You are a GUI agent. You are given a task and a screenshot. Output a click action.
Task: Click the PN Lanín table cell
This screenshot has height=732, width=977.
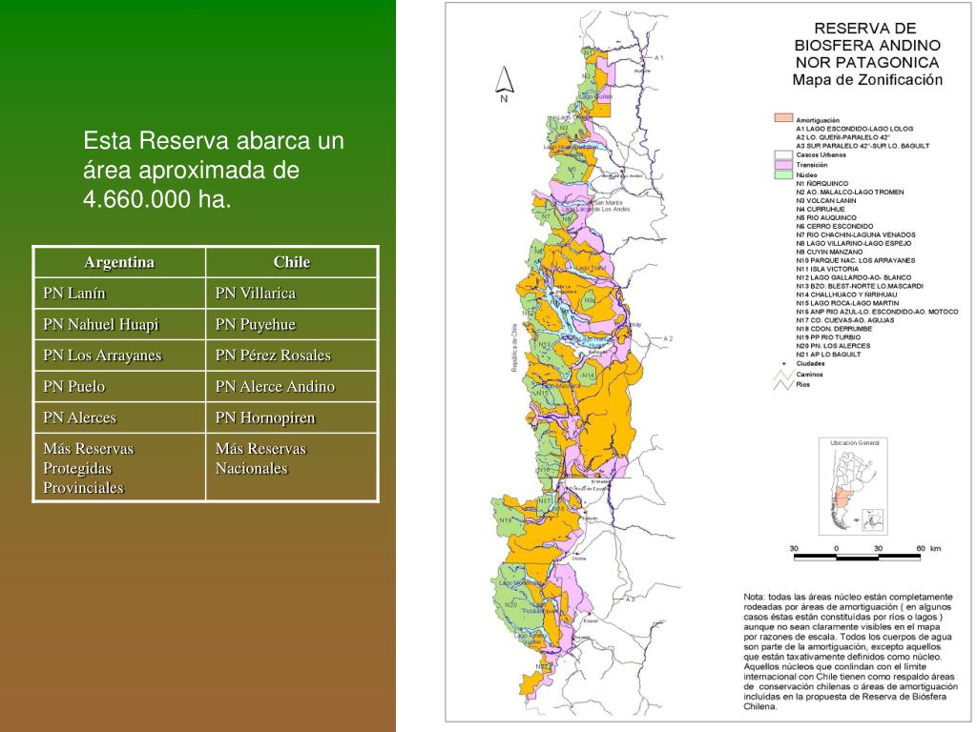coord(119,294)
